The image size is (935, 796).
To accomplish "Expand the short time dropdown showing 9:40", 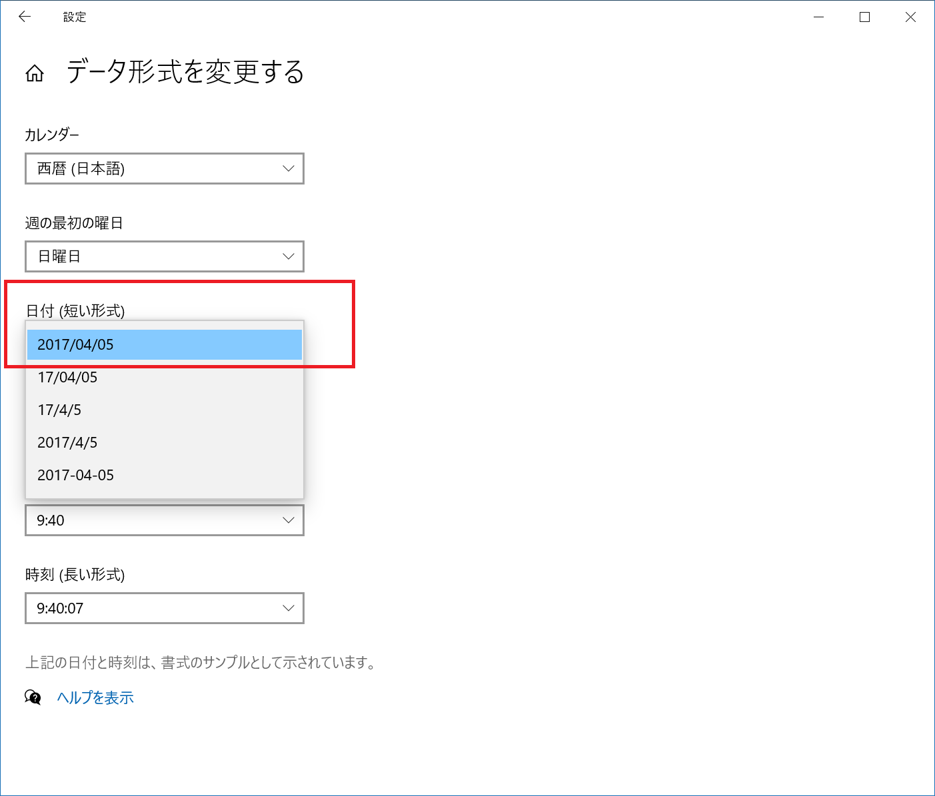I will click(165, 520).
